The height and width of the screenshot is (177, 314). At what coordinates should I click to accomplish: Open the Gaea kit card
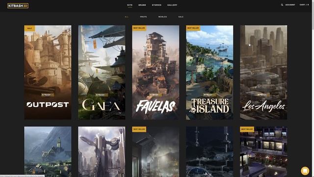click(102, 72)
